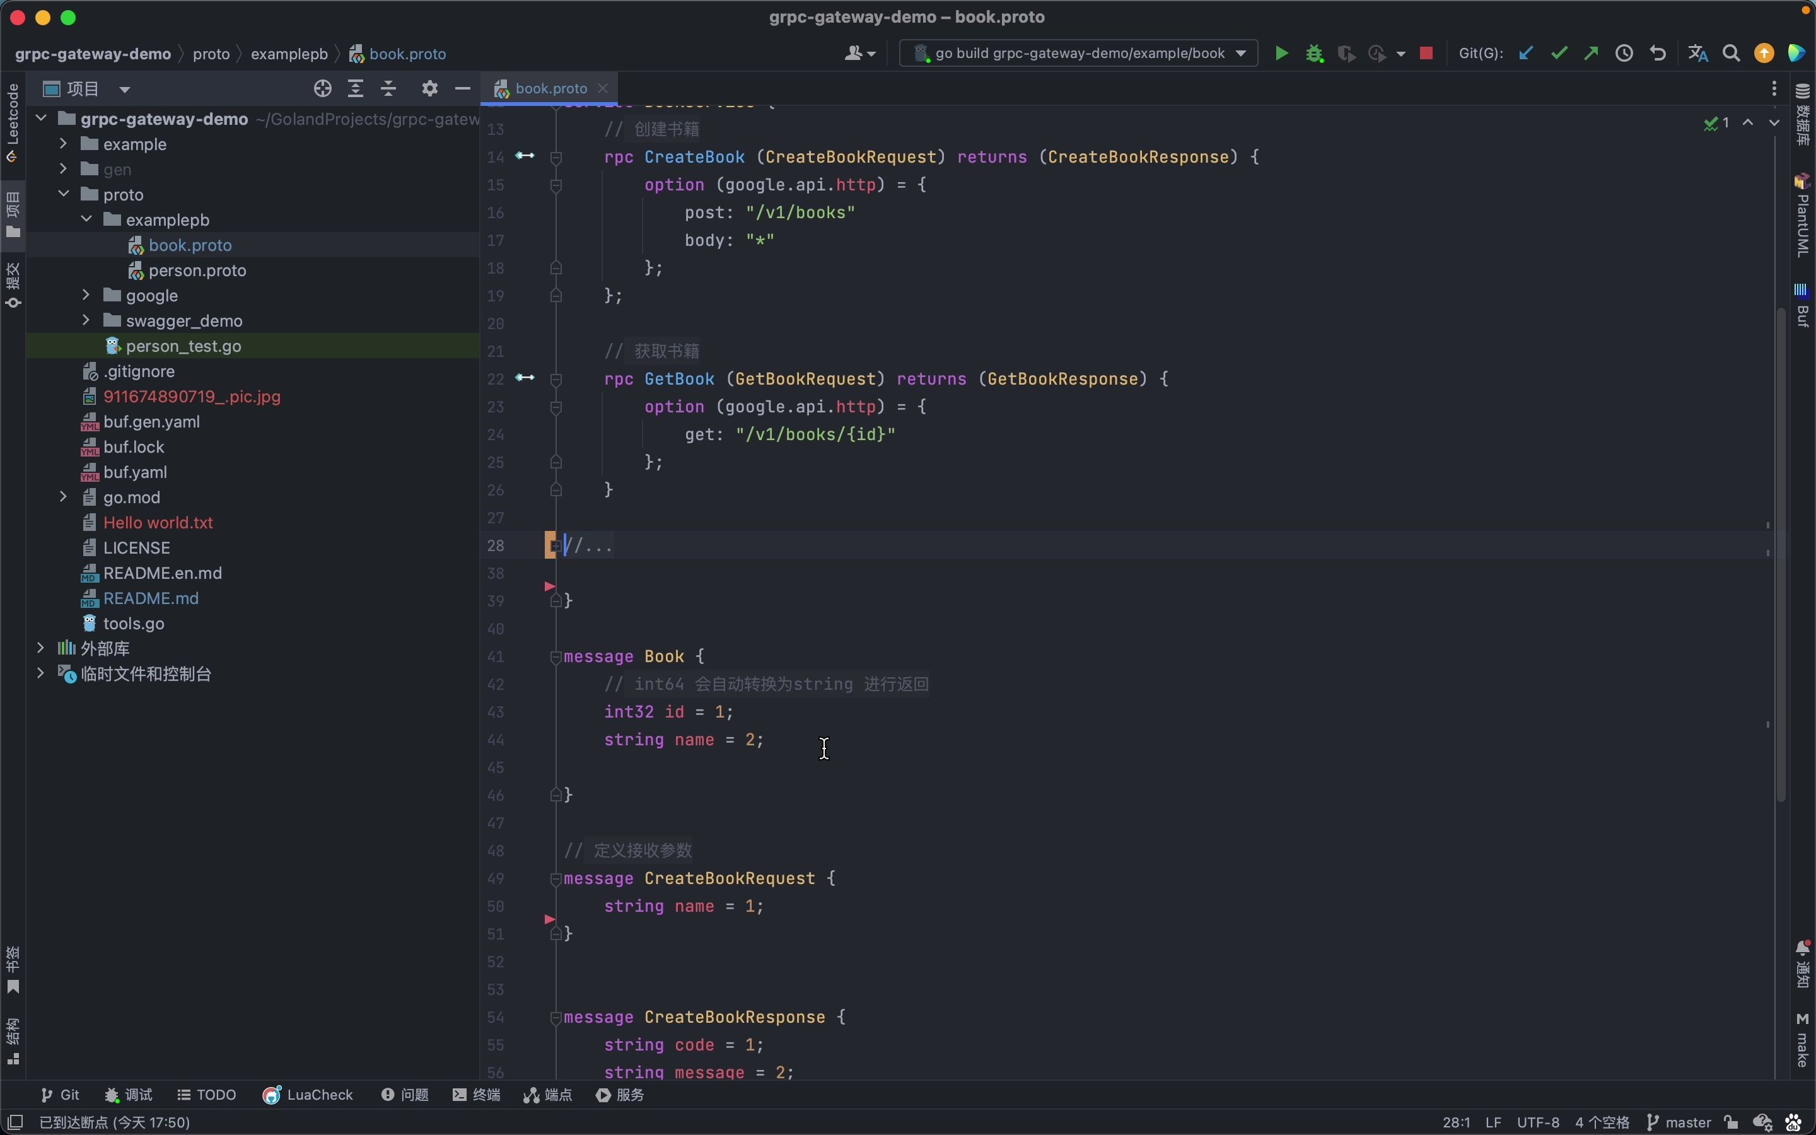Viewport: 1816px width, 1135px height.
Task: Change UTF-8 file encoding in status bar
Action: [1539, 1122]
